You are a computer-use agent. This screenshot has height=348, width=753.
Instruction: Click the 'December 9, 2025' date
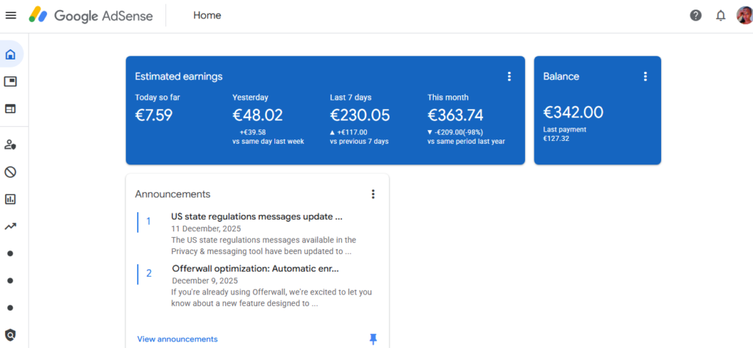pyautogui.click(x=205, y=281)
